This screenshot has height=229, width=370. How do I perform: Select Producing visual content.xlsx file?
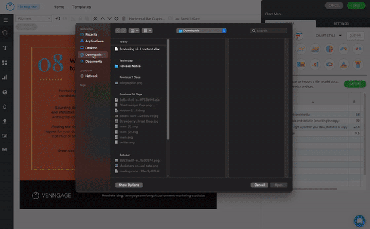point(139,49)
